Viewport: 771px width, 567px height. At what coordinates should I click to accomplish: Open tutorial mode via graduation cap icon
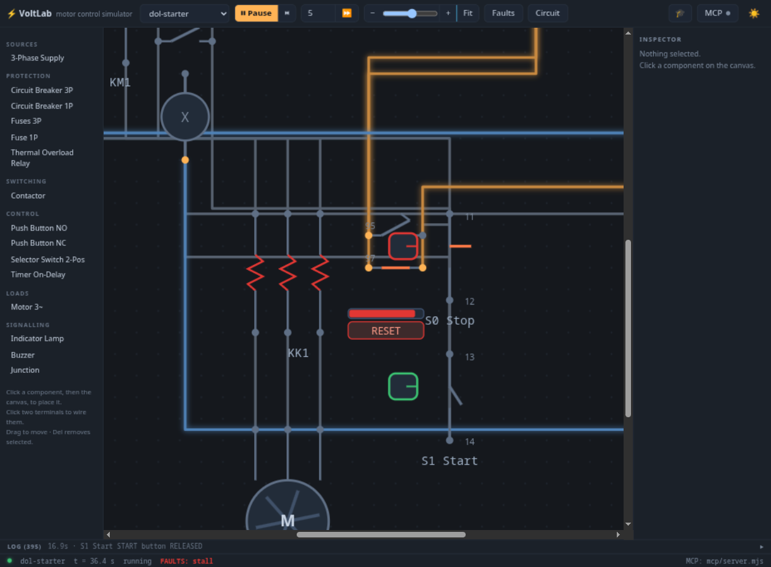[680, 13]
